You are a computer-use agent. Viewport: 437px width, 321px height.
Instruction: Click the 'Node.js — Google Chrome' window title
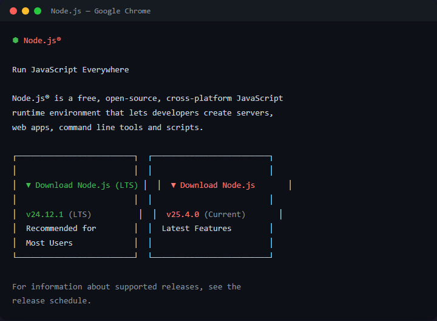[101, 11]
